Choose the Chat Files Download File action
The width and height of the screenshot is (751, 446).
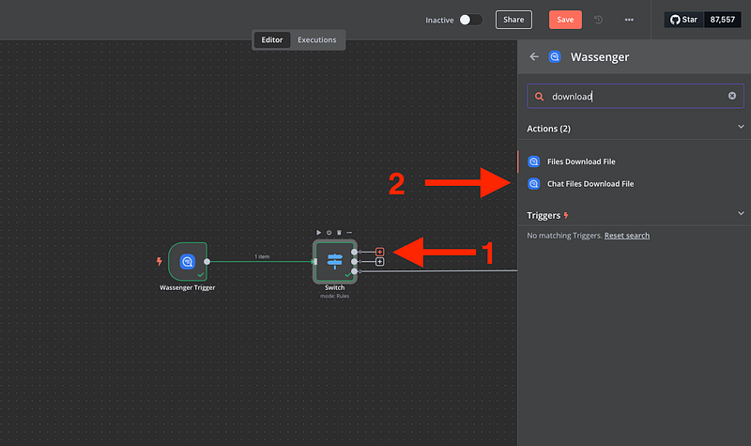590,184
